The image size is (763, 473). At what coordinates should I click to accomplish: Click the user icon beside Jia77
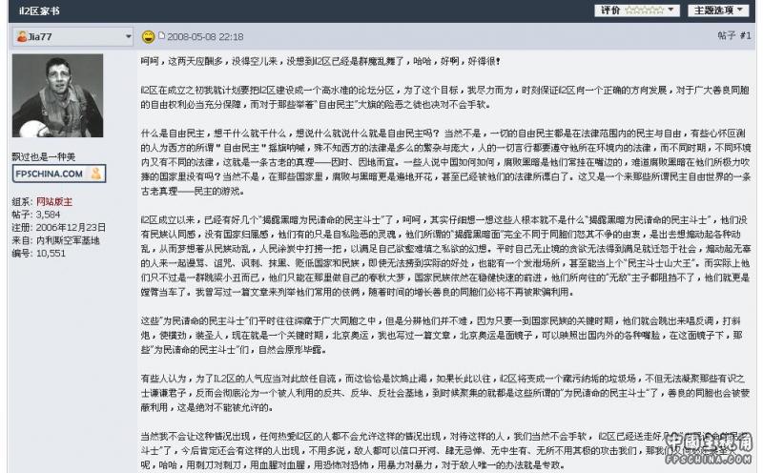(21, 36)
